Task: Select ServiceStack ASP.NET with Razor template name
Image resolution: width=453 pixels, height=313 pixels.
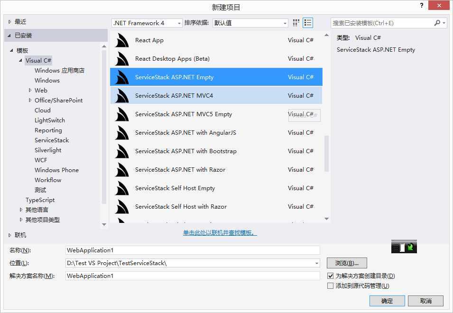Action: coord(180,170)
